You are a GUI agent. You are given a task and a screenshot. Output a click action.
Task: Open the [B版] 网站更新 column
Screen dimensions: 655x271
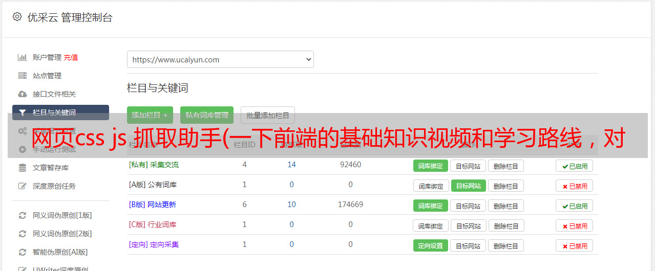(x=153, y=205)
